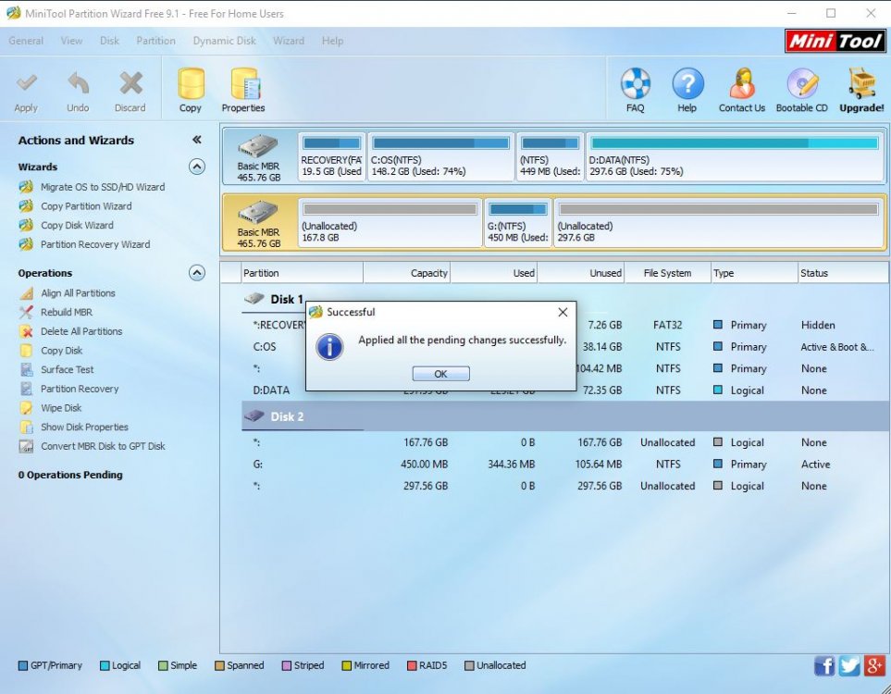The height and width of the screenshot is (694, 891).
Task: Open the Contact Us icon
Action: click(x=741, y=85)
